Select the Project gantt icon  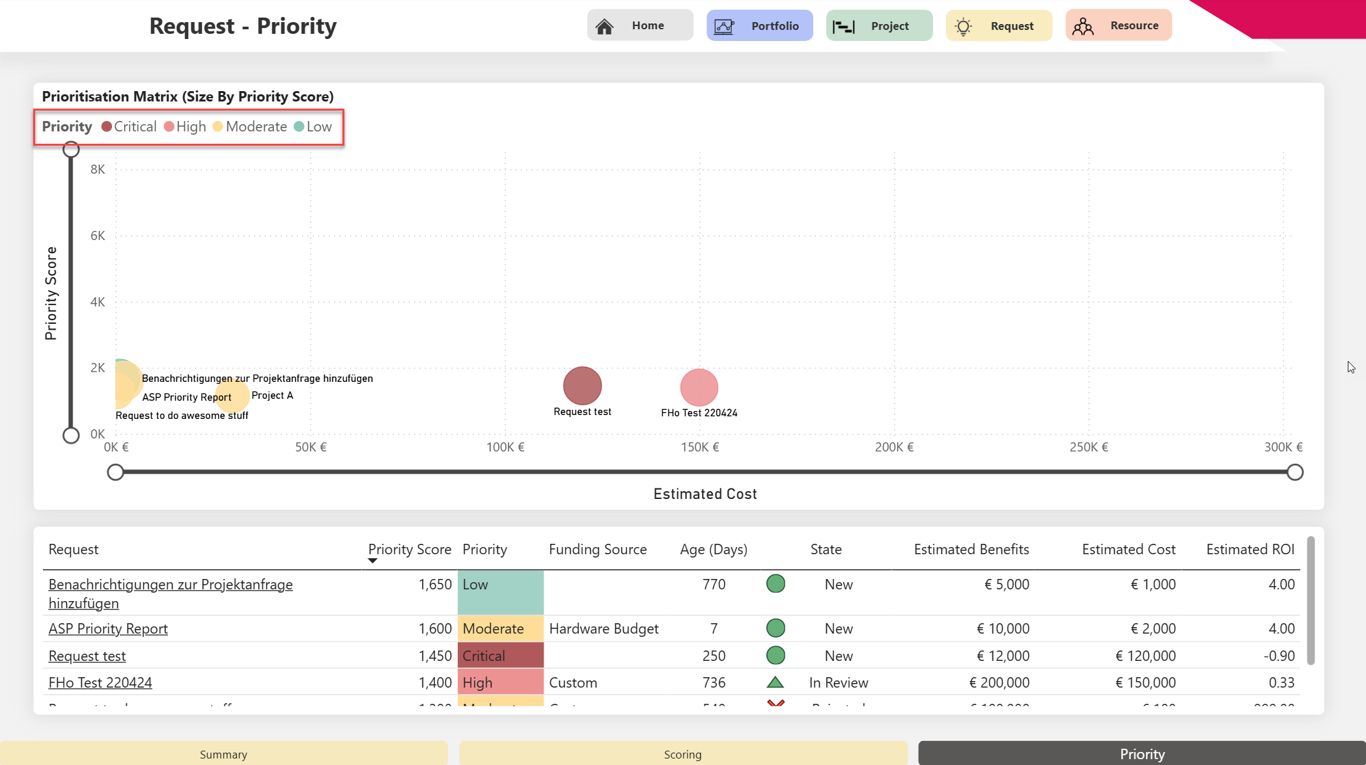(844, 26)
